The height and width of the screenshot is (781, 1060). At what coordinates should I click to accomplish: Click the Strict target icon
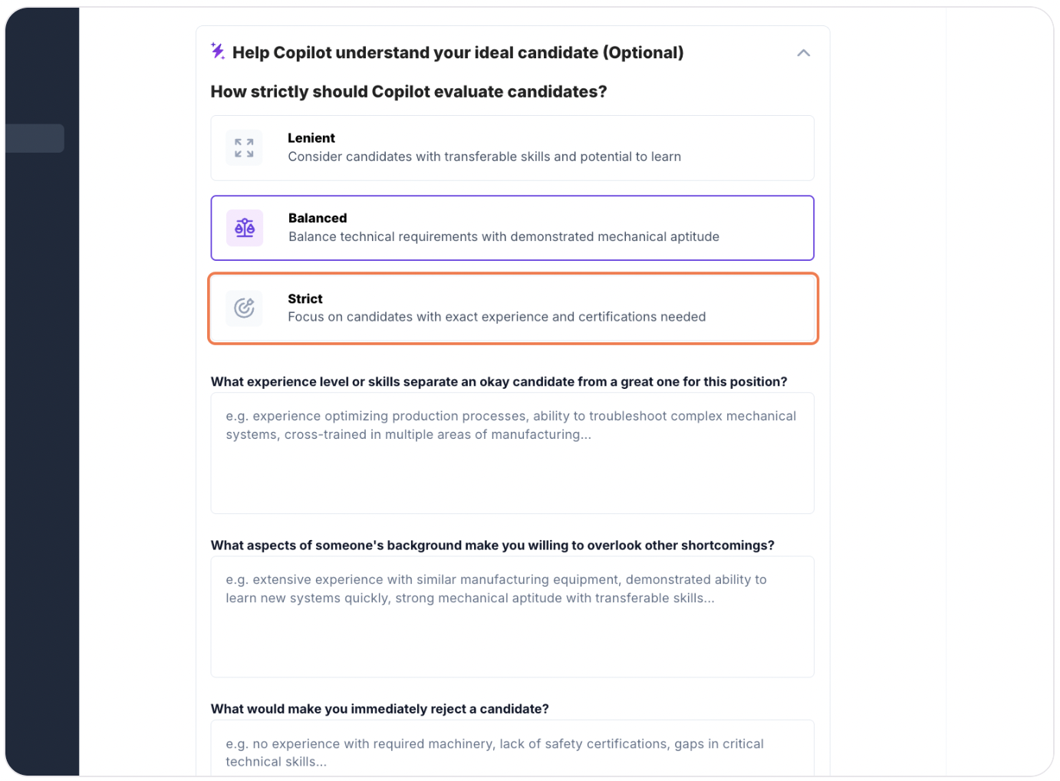[x=244, y=308]
